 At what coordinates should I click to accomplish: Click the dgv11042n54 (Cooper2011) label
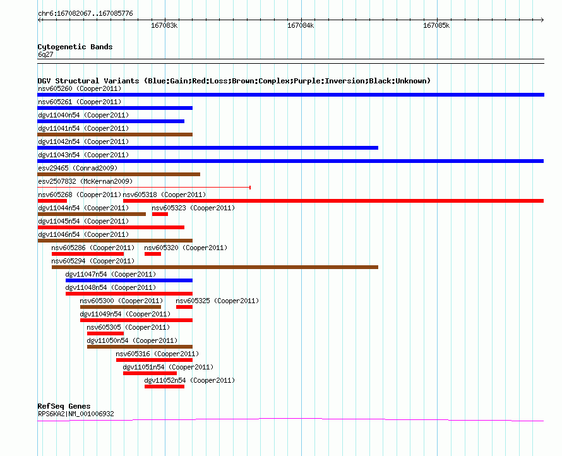click(83, 141)
